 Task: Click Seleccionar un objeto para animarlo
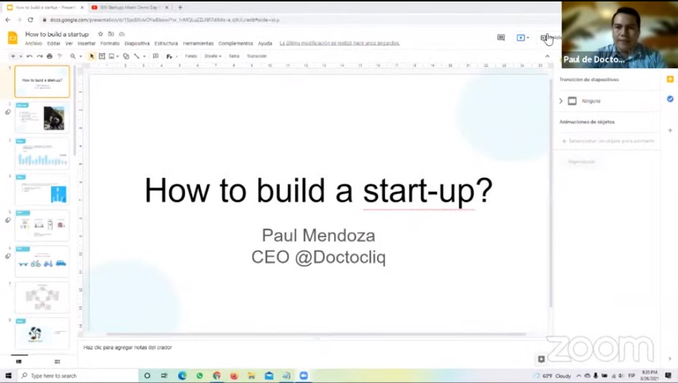tap(608, 141)
